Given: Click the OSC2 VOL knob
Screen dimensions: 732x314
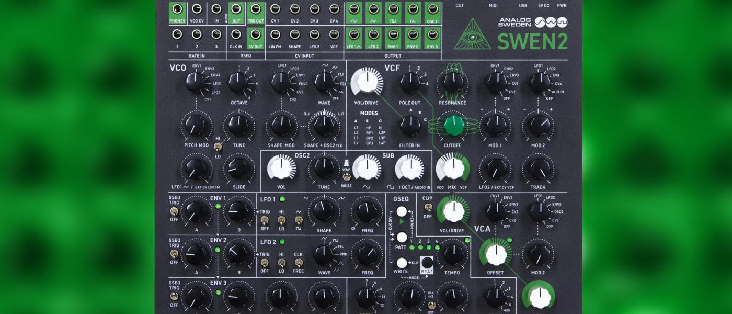Looking at the screenshot, I should [281, 169].
